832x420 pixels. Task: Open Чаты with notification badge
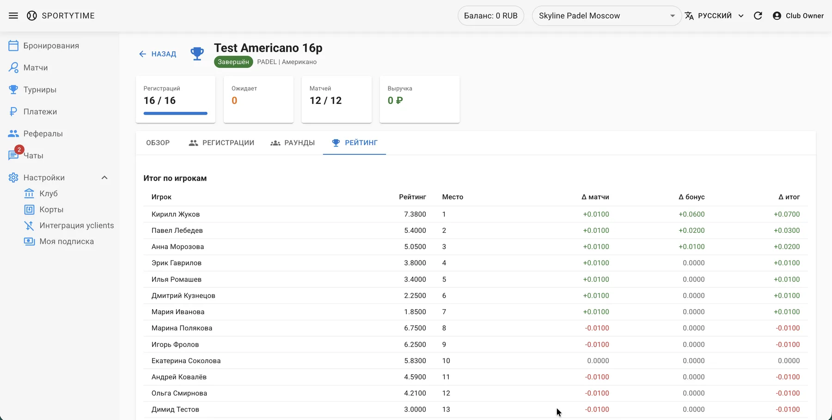click(x=32, y=156)
